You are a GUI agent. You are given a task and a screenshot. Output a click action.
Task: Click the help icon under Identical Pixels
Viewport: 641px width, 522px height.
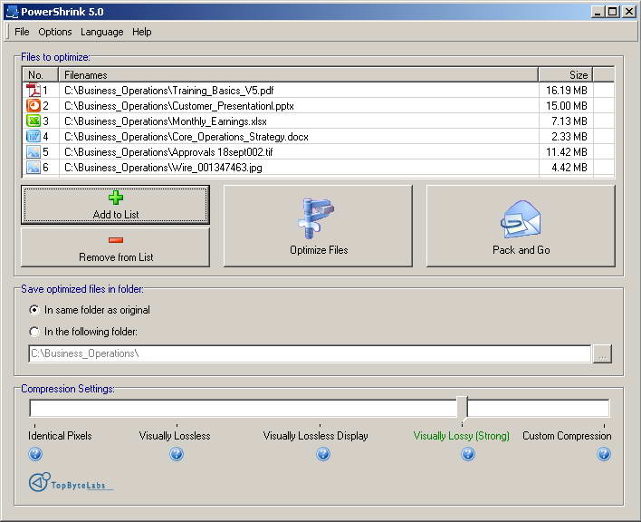[x=35, y=454]
